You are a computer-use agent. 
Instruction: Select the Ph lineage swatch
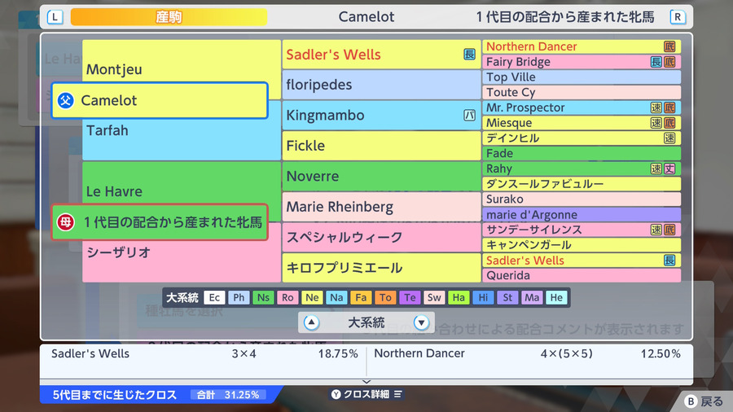[x=239, y=297]
